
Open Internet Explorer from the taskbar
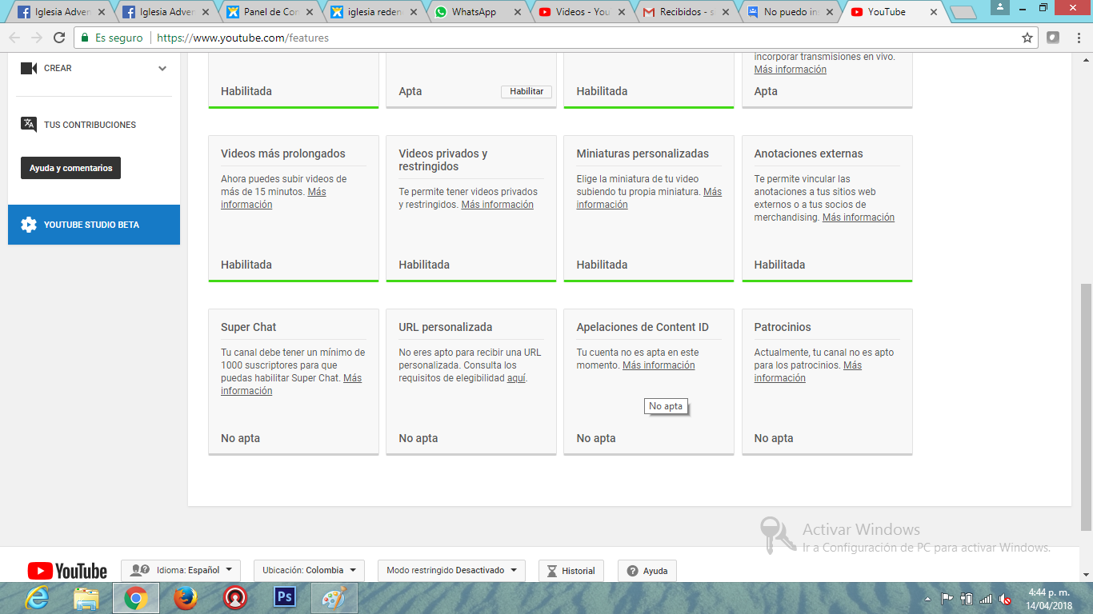point(38,598)
